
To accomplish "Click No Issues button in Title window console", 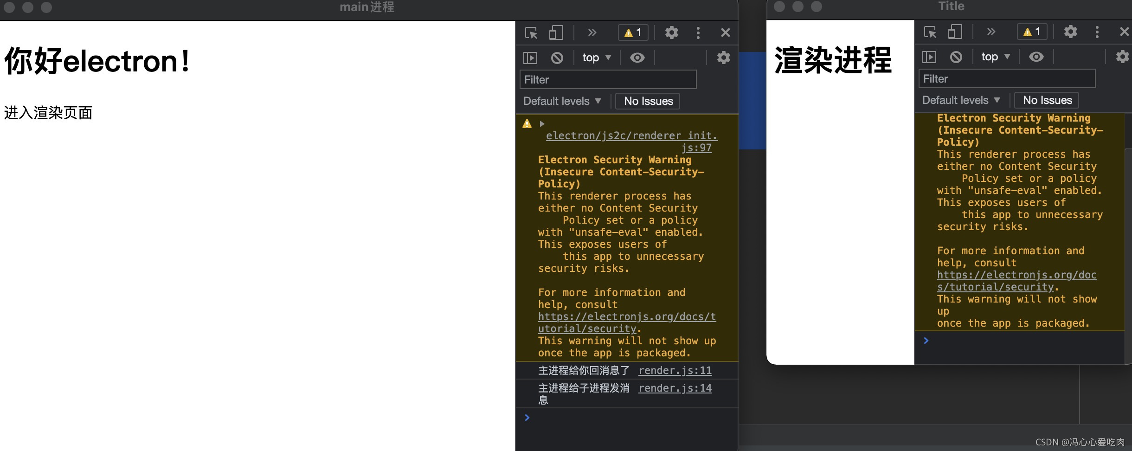I will pos(1047,100).
